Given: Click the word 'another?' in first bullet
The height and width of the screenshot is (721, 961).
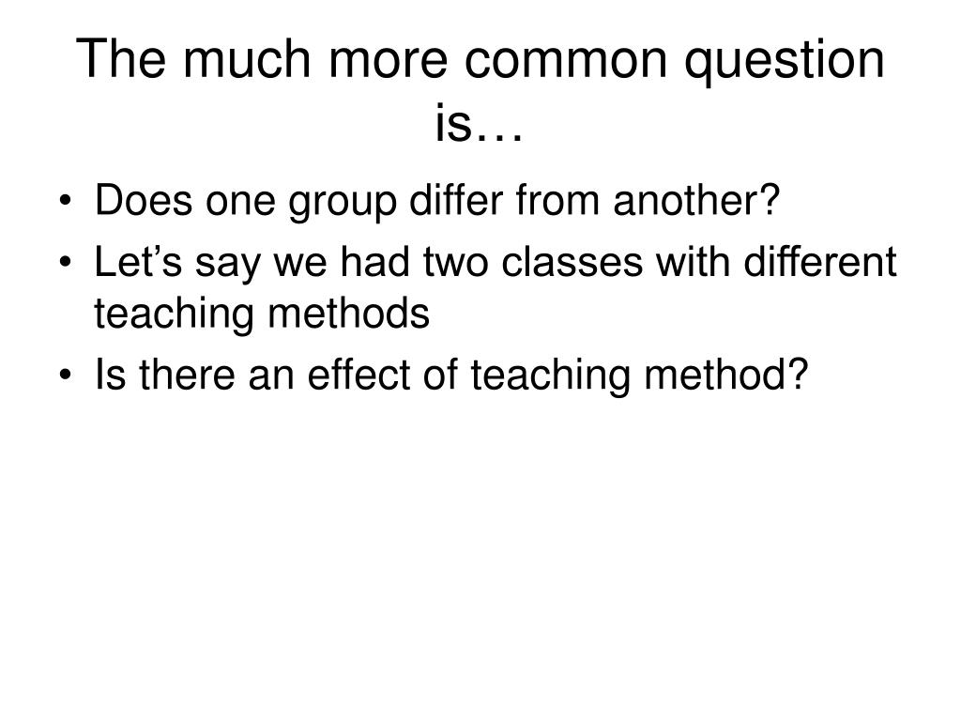Looking at the screenshot, I should 696,200.
